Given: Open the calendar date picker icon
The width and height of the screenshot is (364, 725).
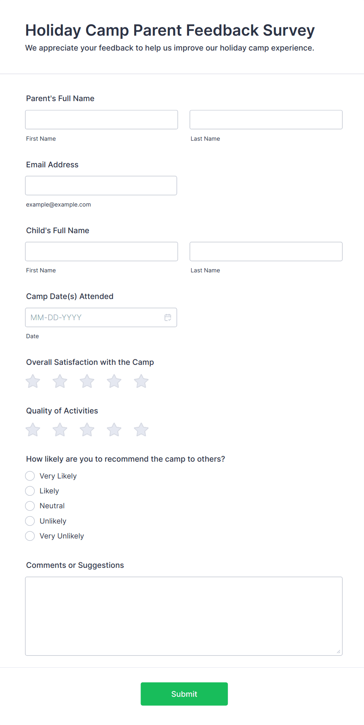Looking at the screenshot, I should 168,317.
